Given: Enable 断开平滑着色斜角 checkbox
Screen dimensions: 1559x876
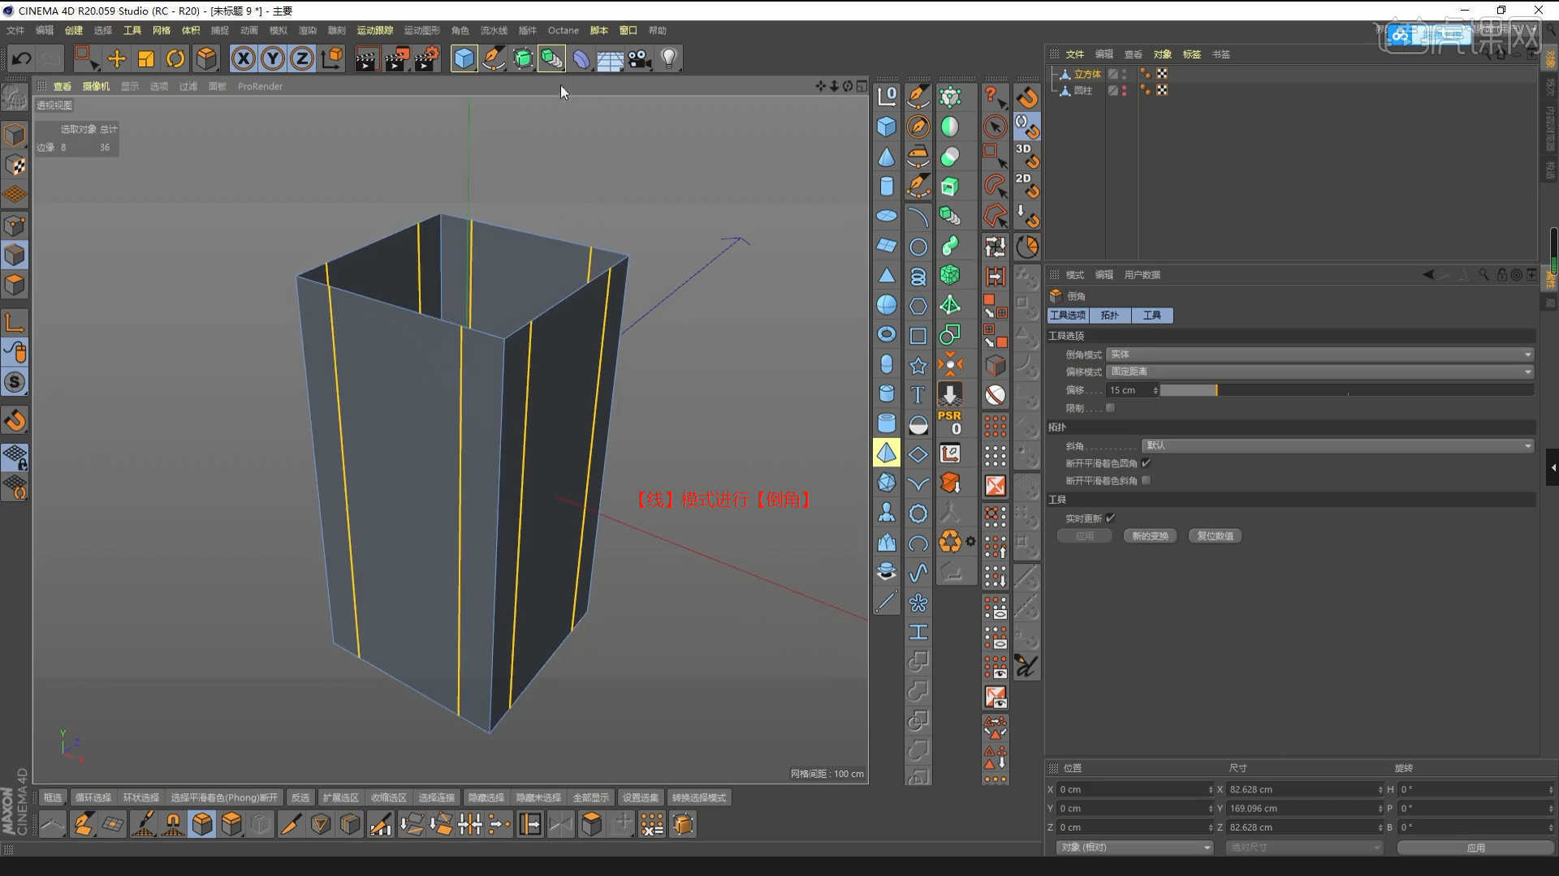Looking at the screenshot, I should tap(1146, 480).
